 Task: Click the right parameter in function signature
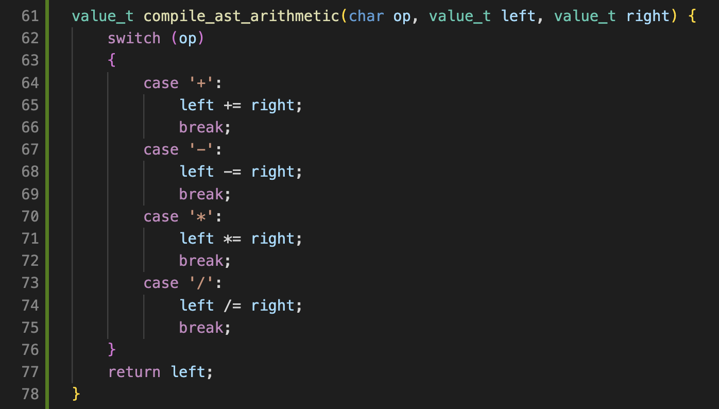[648, 16]
